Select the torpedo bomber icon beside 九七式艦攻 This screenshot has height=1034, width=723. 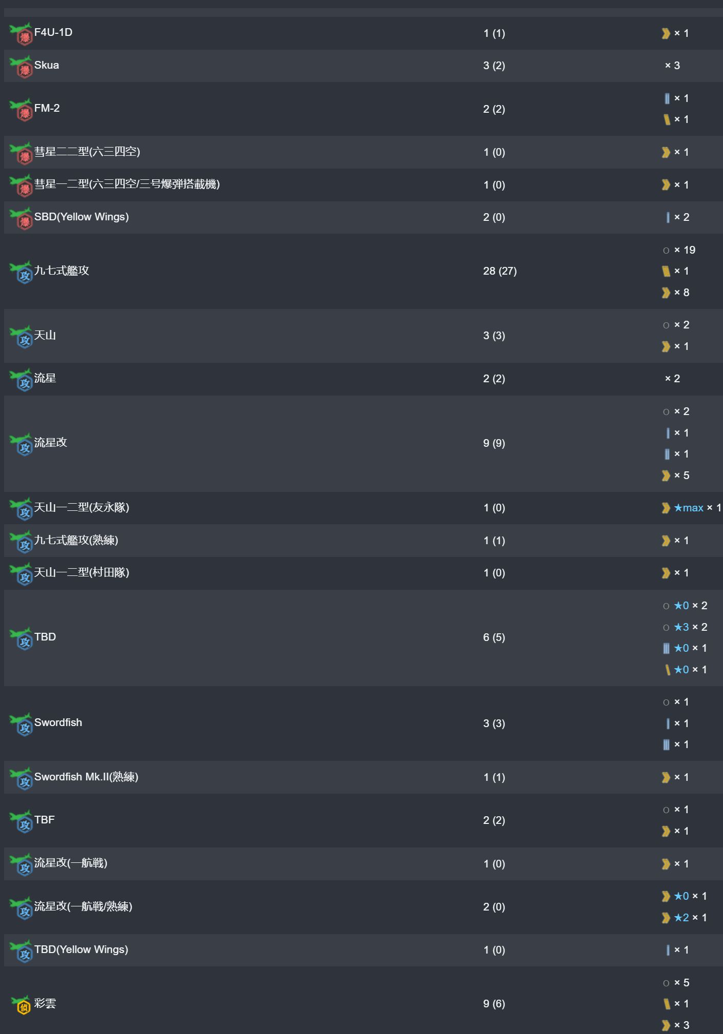click(x=21, y=272)
